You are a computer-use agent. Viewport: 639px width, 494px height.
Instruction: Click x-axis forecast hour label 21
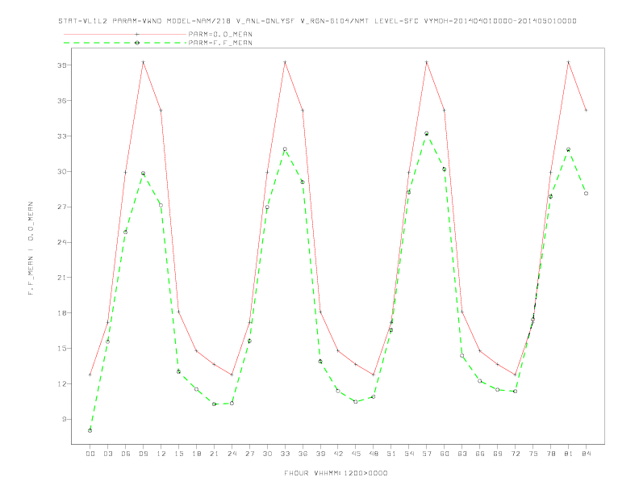pyautogui.click(x=214, y=454)
